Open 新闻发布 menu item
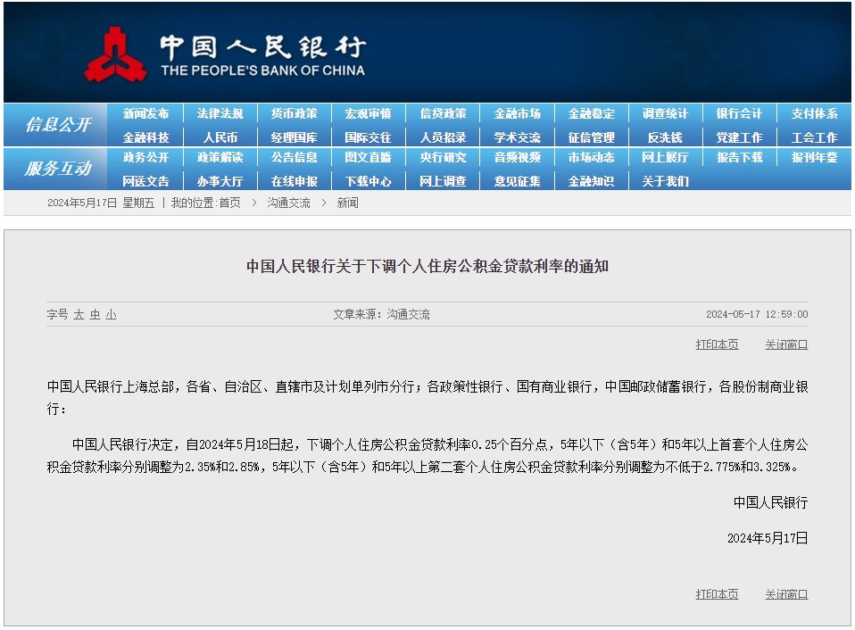 (x=145, y=114)
